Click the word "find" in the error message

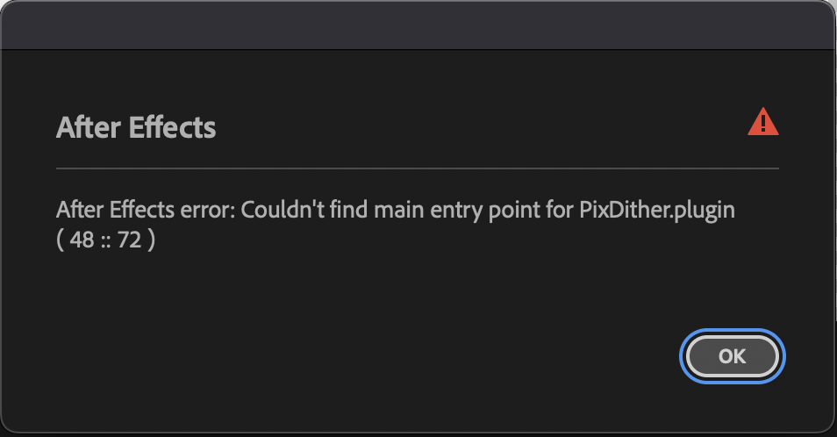(x=348, y=210)
